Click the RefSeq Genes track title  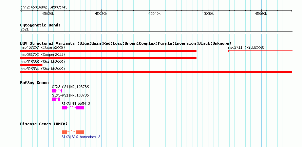[35, 83]
